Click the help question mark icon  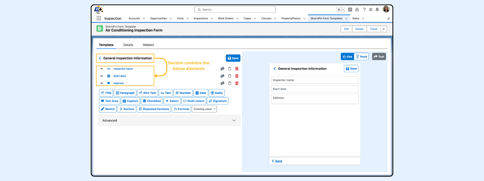(x=364, y=10)
